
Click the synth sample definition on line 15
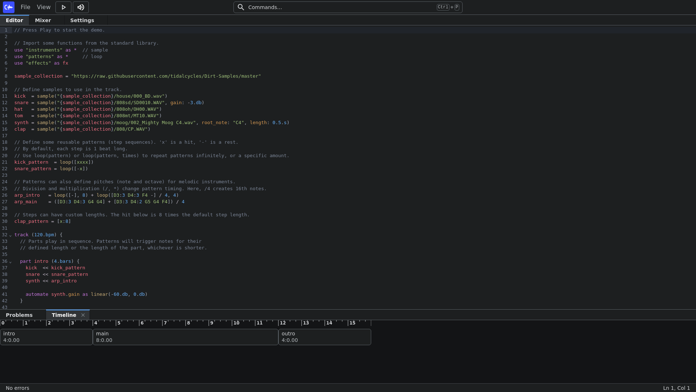click(152, 123)
